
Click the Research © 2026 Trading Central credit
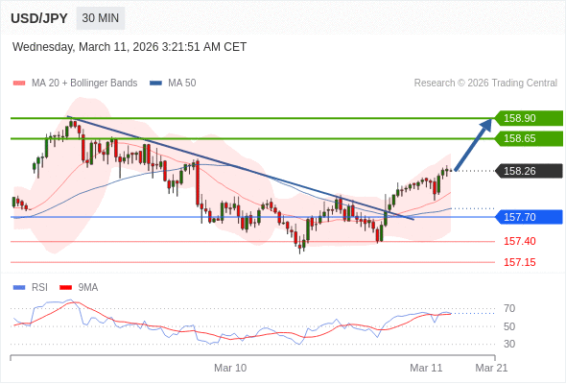pos(485,84)
